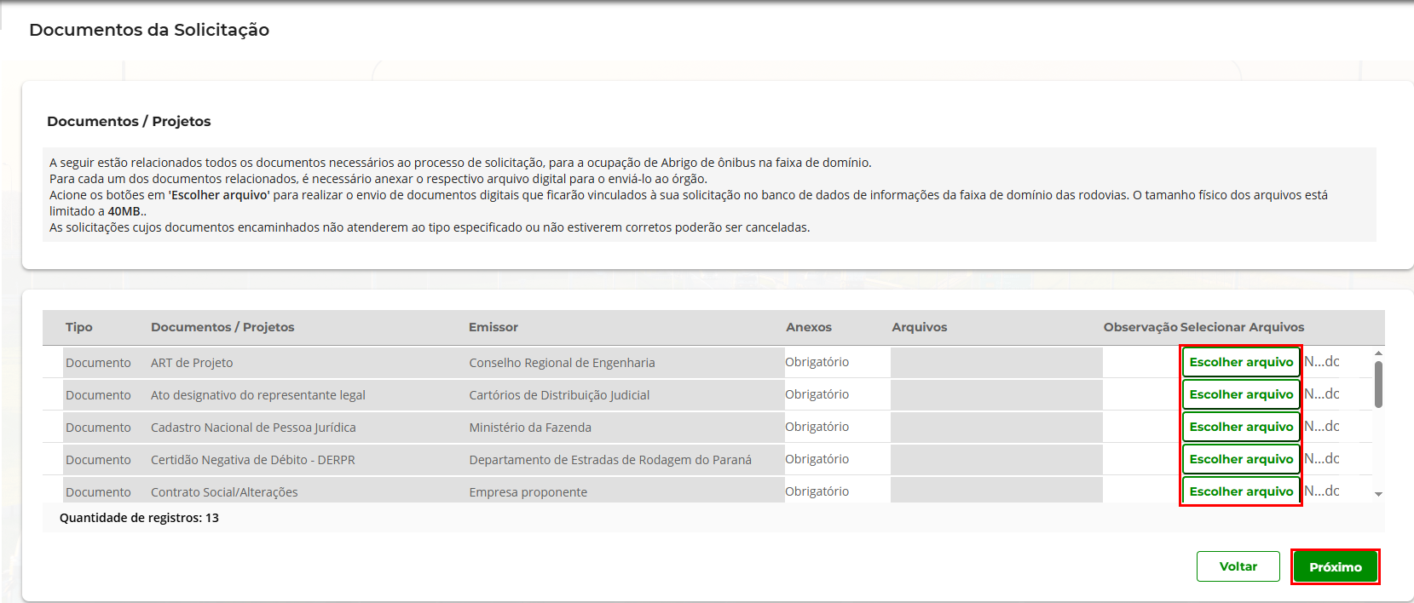Select file for Certidão Negativa de Débito
Viewport: 1414px width, 603px height.
tap(1240, 459)
